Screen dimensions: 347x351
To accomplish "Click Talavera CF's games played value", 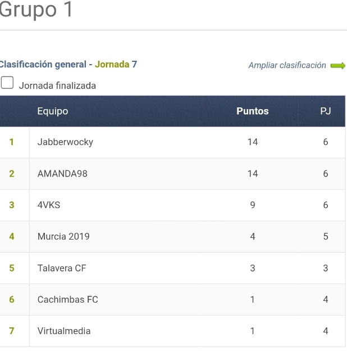I will 326,268.
